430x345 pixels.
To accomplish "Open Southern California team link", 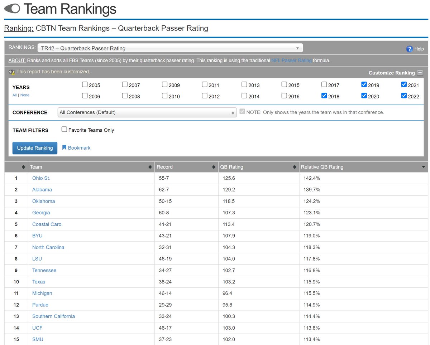I will [x=54, y=316].
